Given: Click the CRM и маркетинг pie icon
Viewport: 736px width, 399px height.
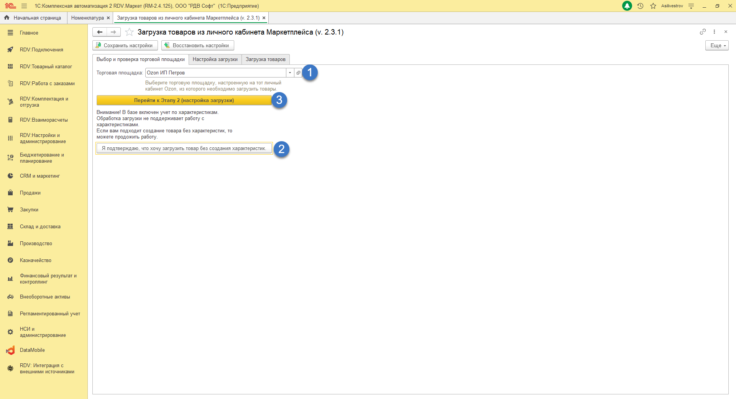Looking at the screenshot, I should pos(10,176).
